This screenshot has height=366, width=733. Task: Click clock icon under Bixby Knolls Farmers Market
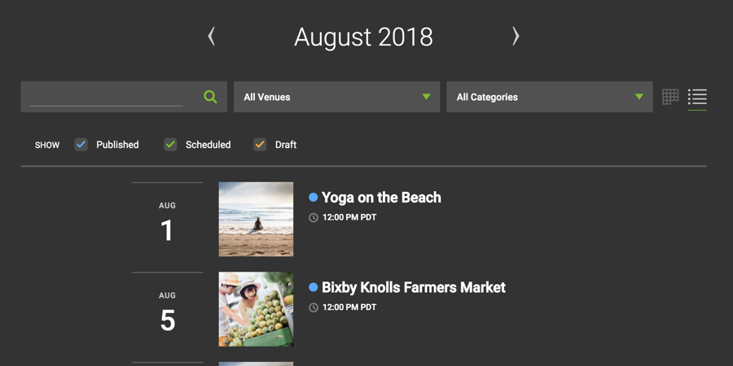(x=314, y=307)
